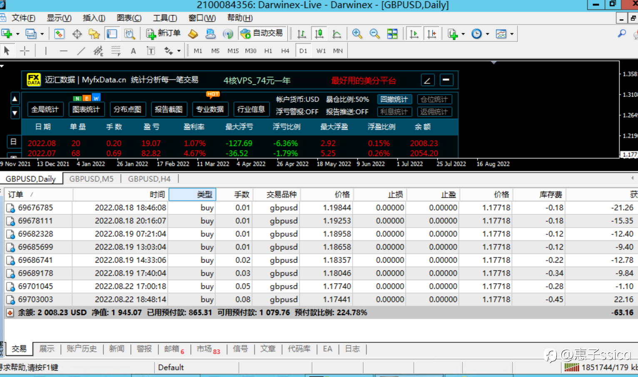638x377 pixels.
Task: Switch to the GBPUSD,M5 chart tab
Action: (x=91, y=179)
